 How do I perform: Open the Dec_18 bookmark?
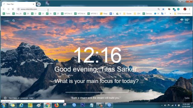pos(17,13)
